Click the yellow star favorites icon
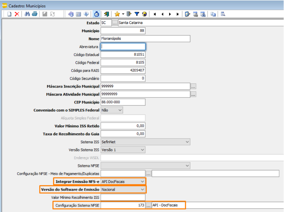The height and width of the screenshot is (212, 284). [117, 14]
